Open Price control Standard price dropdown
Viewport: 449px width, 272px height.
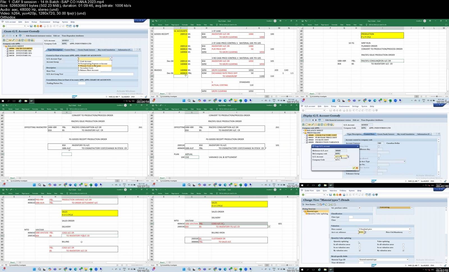click(x=410, y=229)
